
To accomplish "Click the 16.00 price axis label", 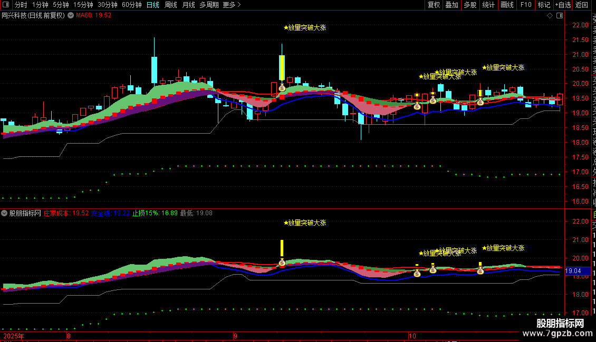I will pos(580,202).
